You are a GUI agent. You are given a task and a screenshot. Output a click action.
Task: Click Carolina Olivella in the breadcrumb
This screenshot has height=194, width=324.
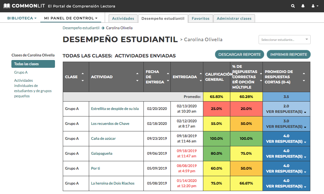[119, 28]
